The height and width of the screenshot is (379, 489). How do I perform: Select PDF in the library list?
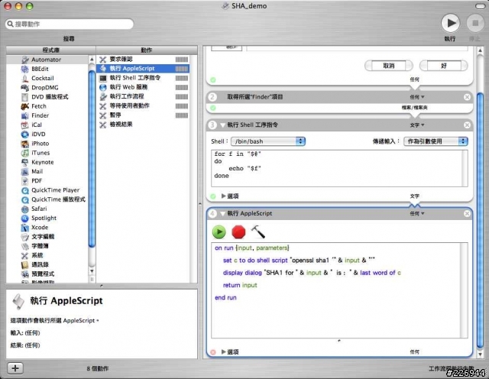pyautogui.click(x=47, y=180)
